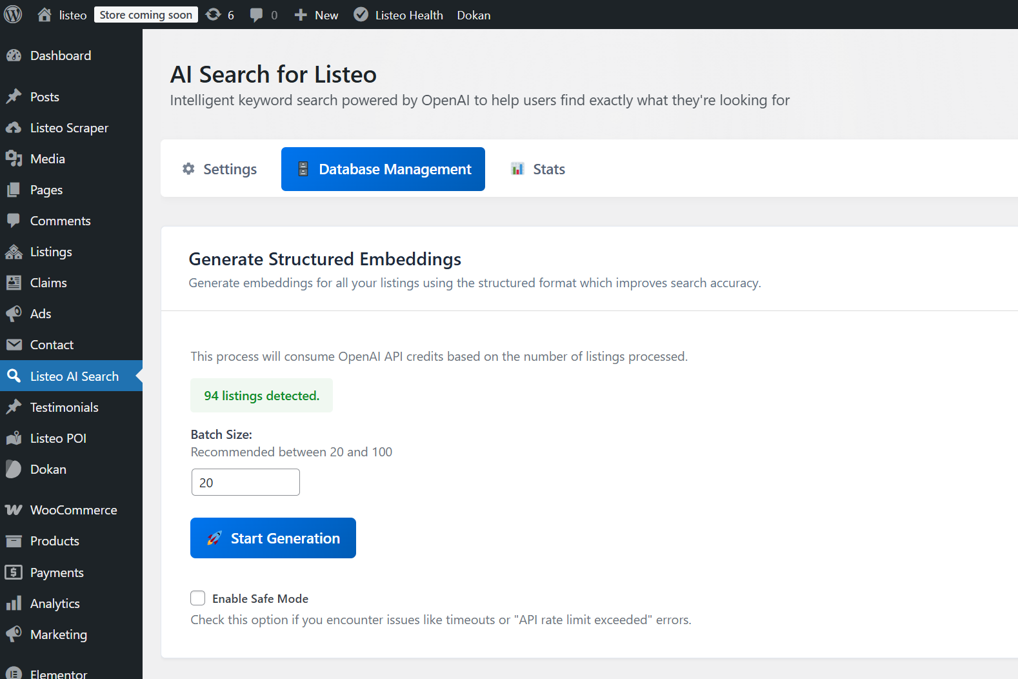Click the Store coming soon badge
This screenshot has height=679, width=1018.
[146, 15]
